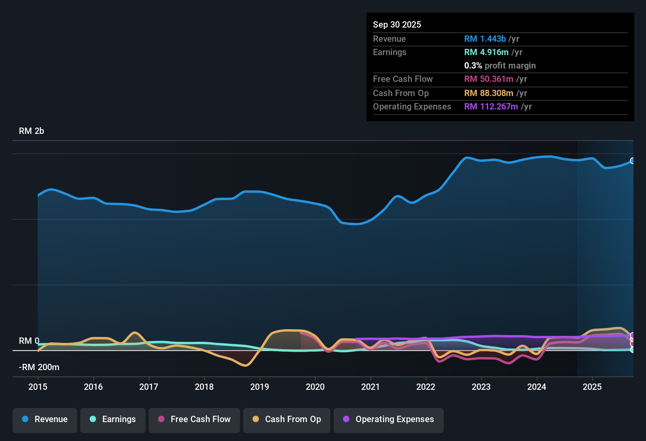Click the Sep 30 2025 tooltip header
The height and width of the screenshot is (441, 646).
tap(397, 24)
